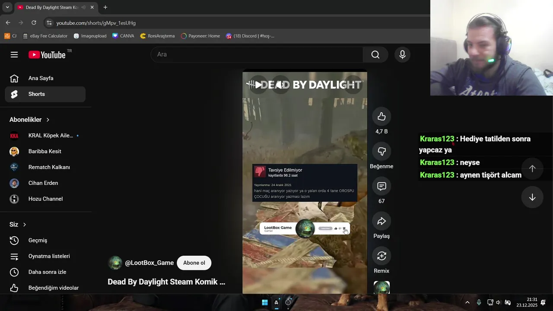
Task: Click the magnifier search button
Action: [375, 54]
